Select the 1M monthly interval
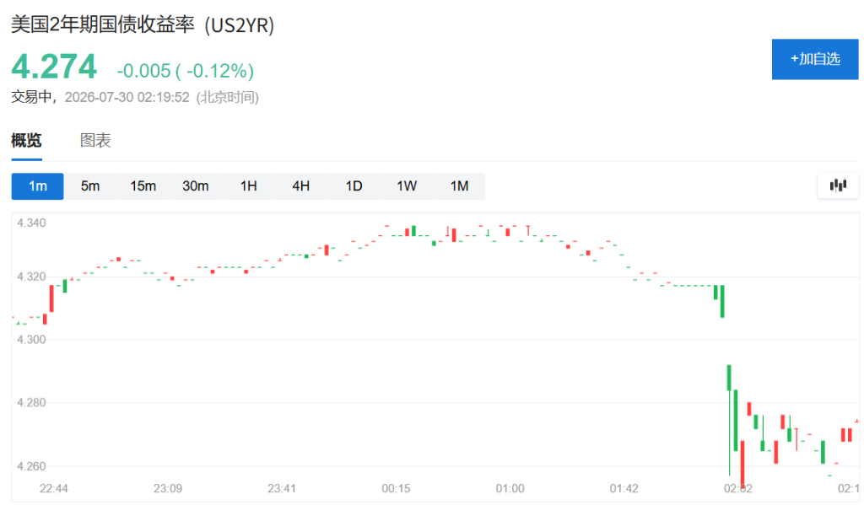The height and width of the screenshot is (505, 864). click(460, 186)
